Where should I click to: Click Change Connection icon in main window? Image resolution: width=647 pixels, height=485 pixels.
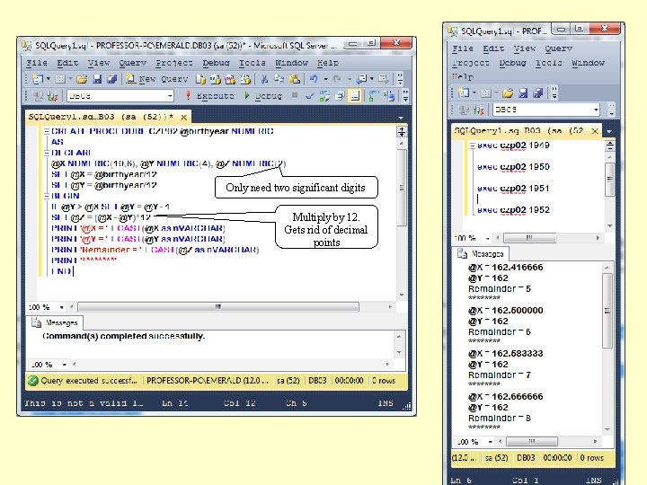[52, 96]
